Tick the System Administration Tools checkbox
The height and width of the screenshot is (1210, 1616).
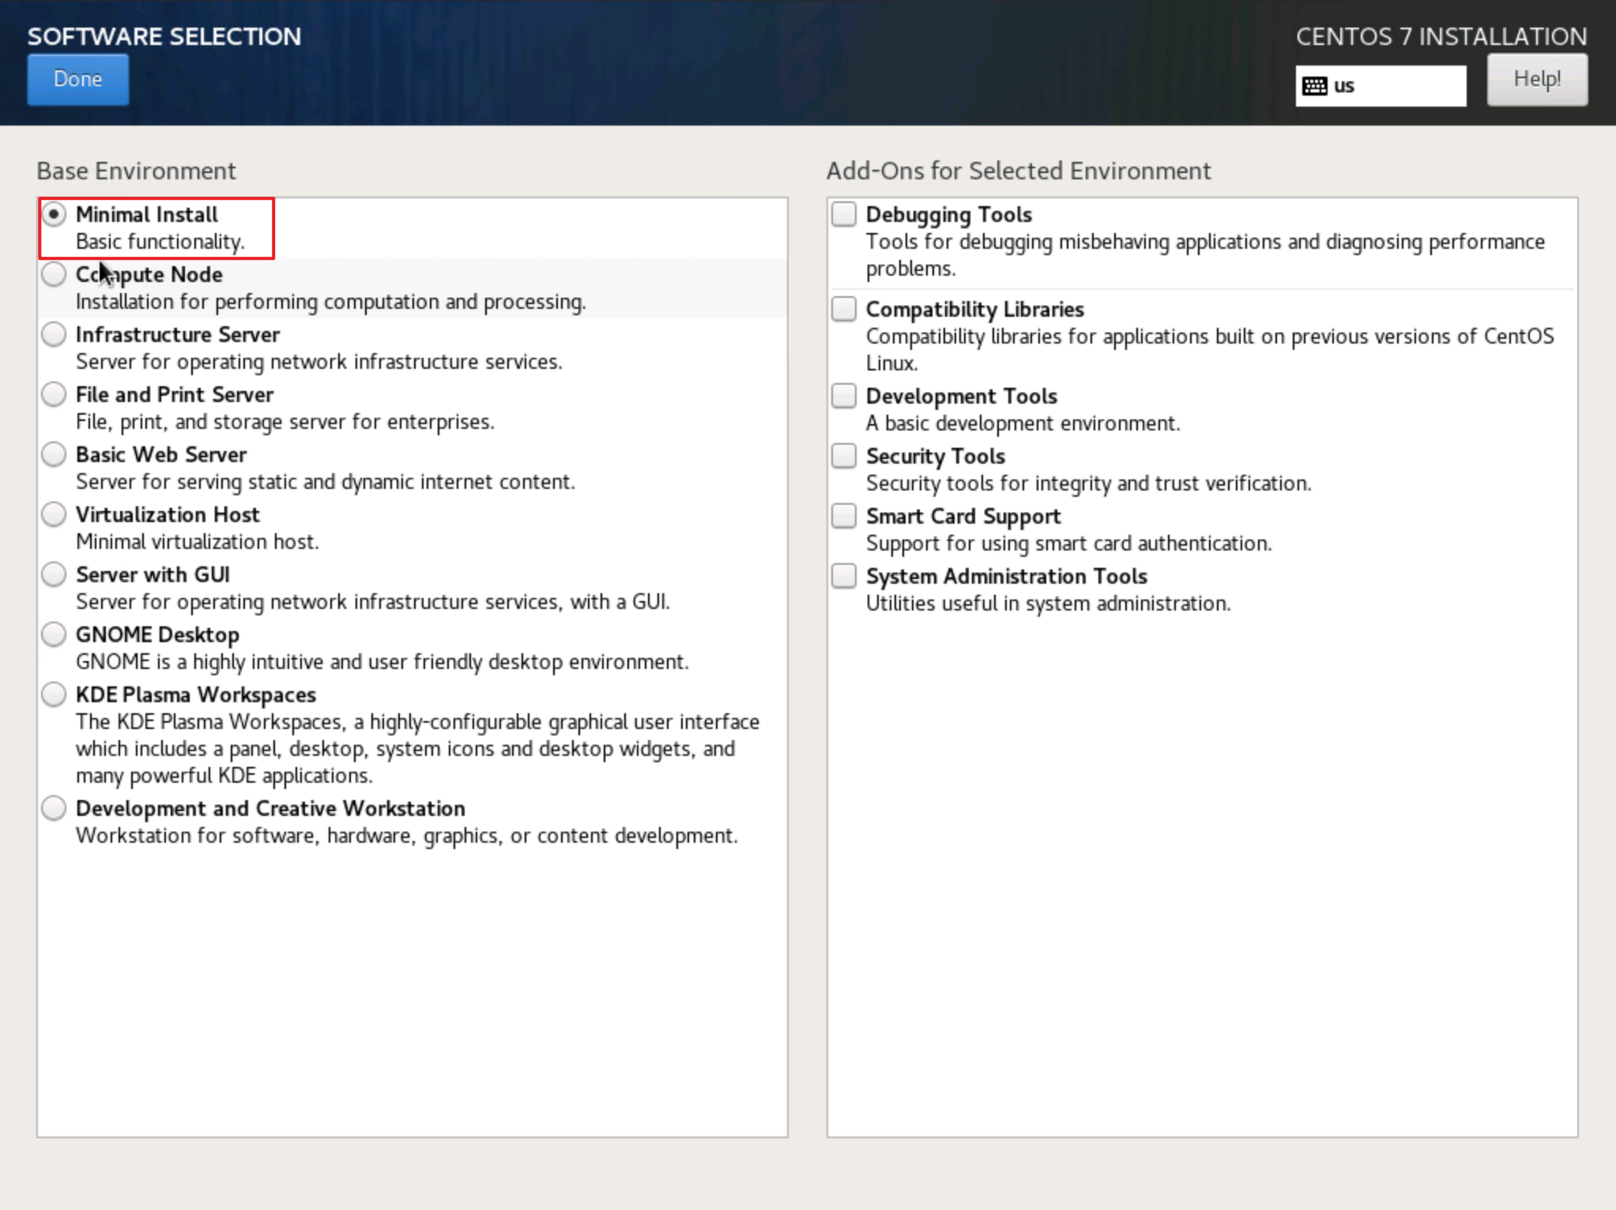(844, 576)
